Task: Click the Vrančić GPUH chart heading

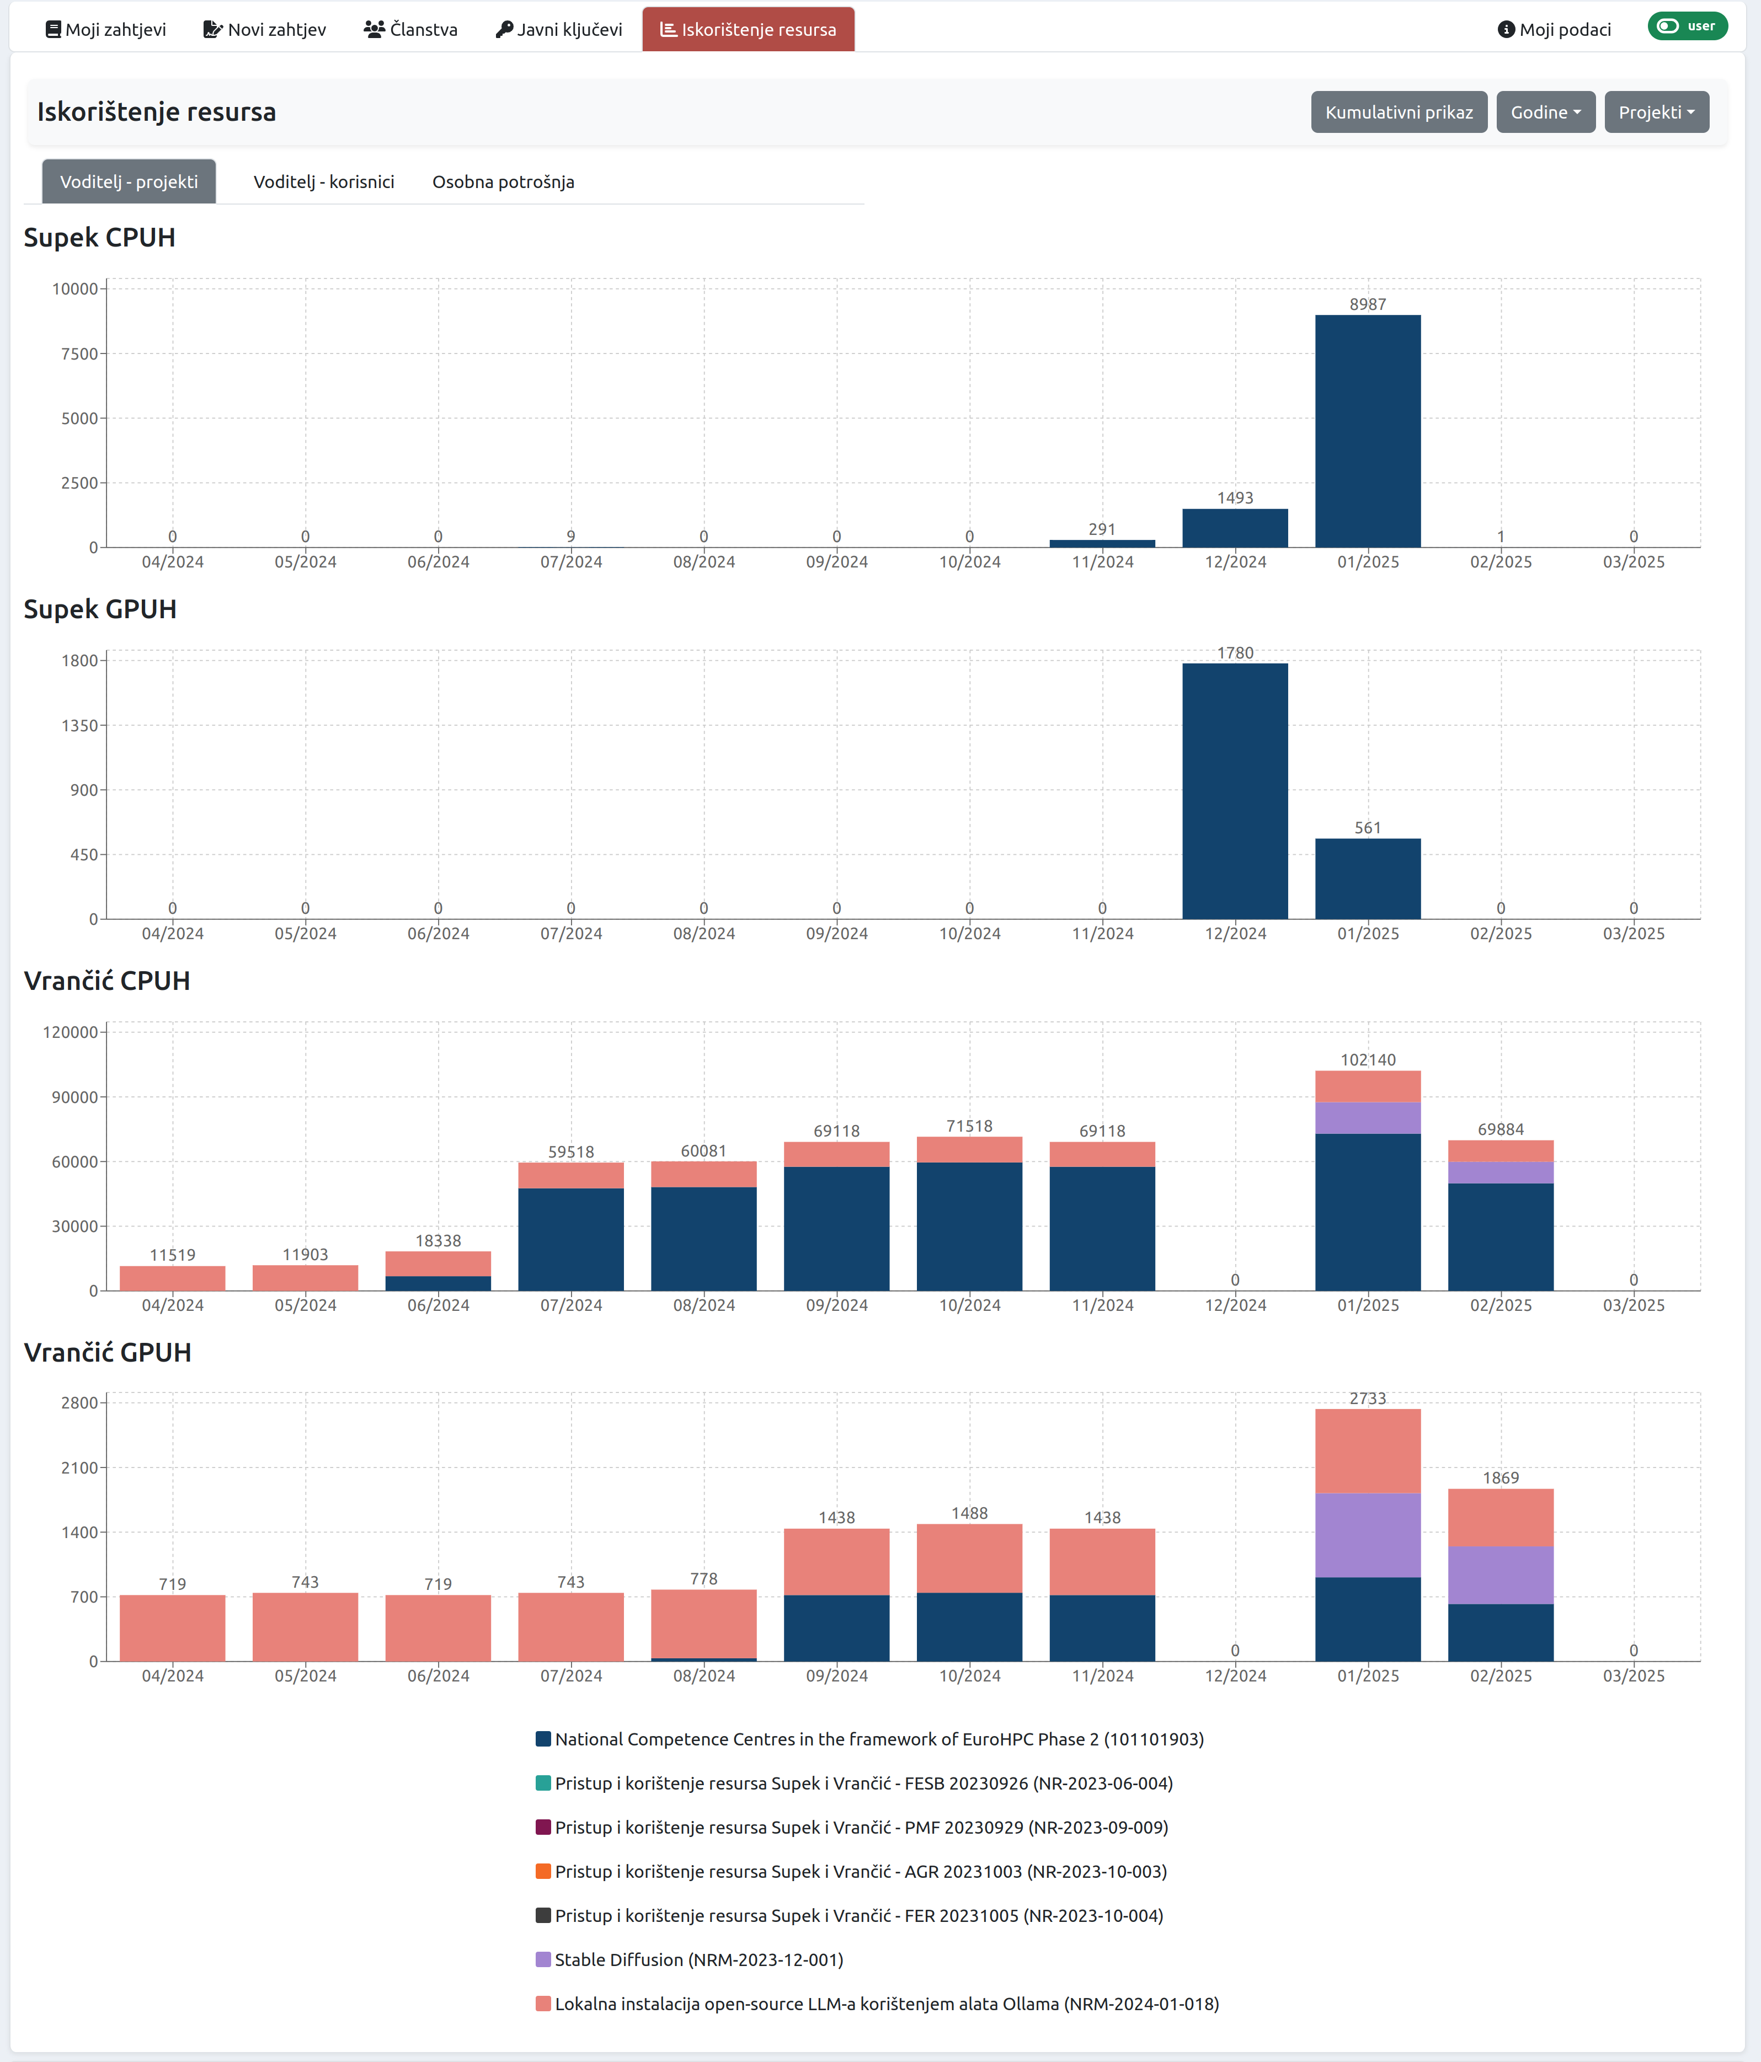Action: point(108,1352)
